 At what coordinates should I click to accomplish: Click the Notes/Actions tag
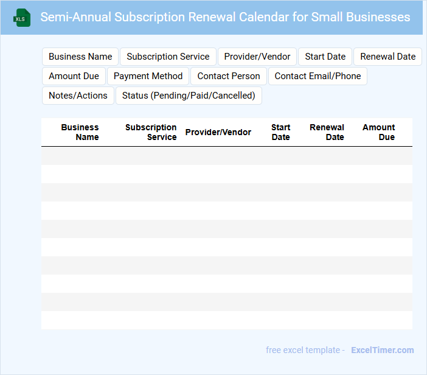[78, 96]
